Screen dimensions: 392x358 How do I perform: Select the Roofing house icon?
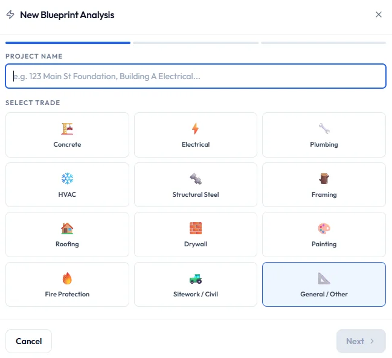(67, 228)
